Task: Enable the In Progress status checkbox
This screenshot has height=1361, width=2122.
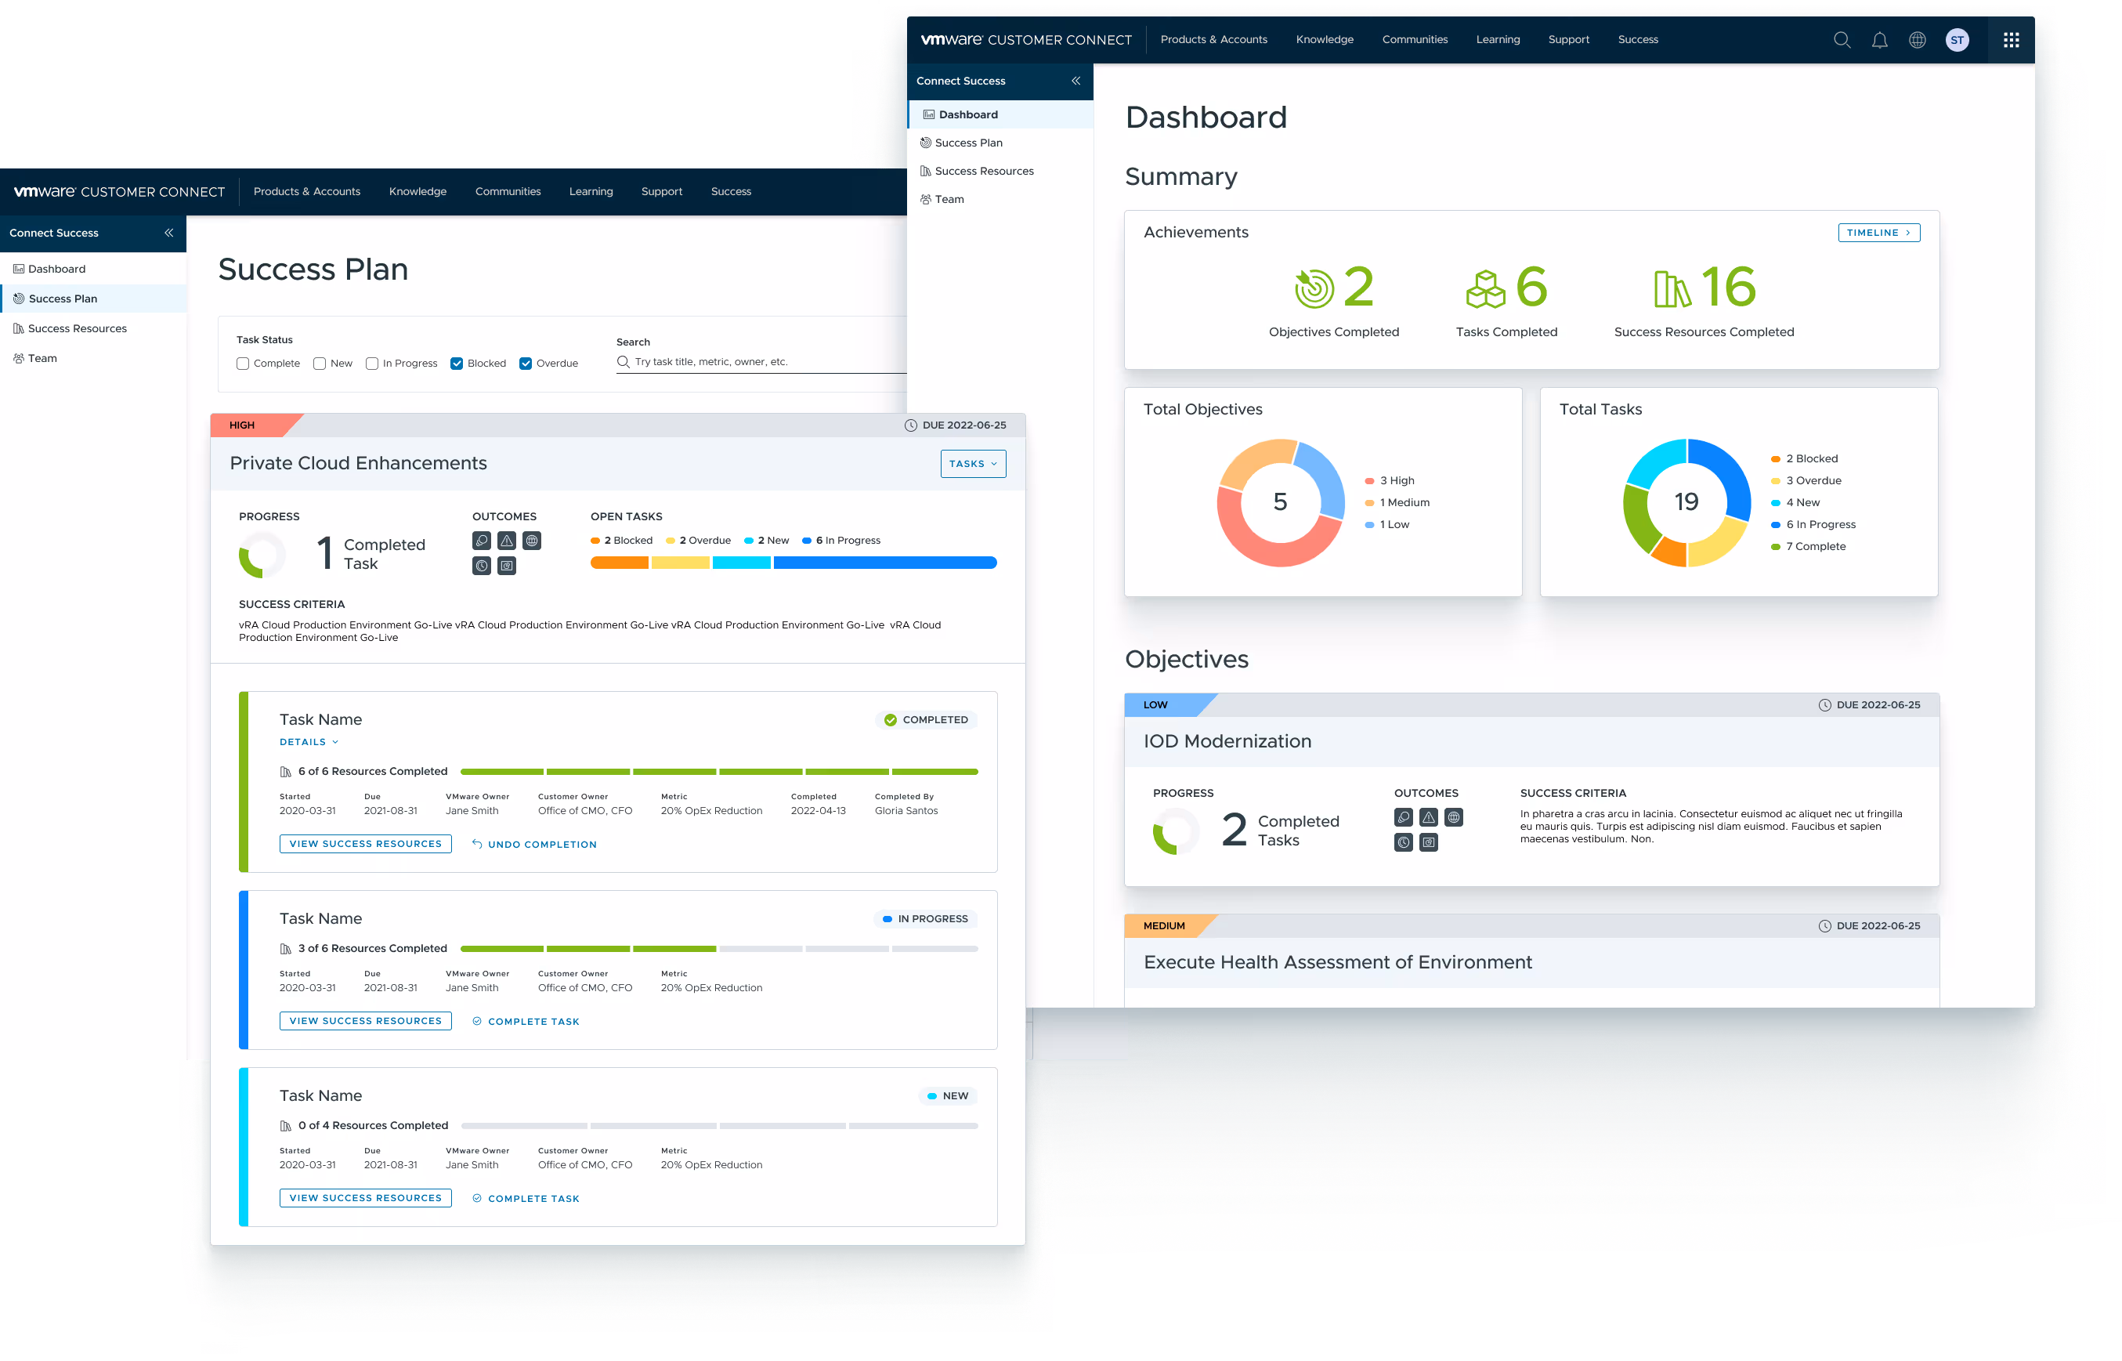Action: pos(372,364)
